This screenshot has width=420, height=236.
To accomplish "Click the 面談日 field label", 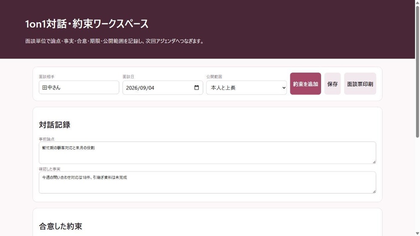I will tap(128, 77).
